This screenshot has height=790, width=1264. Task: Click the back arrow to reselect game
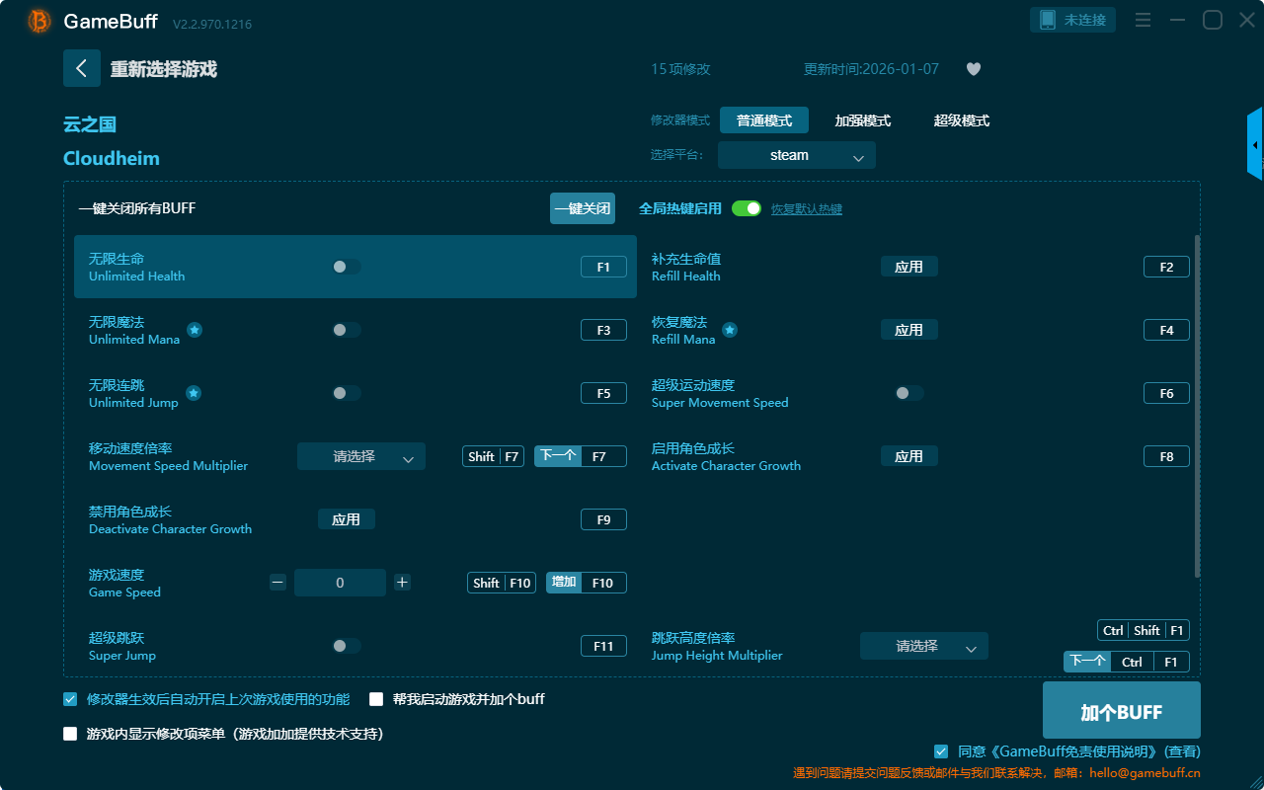pyautogui.click(x=81, y=68)
